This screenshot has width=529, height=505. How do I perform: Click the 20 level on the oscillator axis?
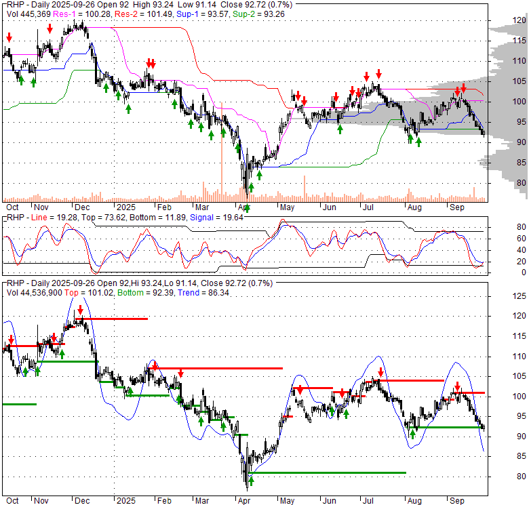[x=522, y=261]
